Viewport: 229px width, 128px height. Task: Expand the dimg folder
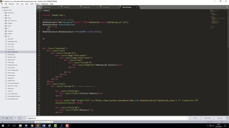pos(4,18)
